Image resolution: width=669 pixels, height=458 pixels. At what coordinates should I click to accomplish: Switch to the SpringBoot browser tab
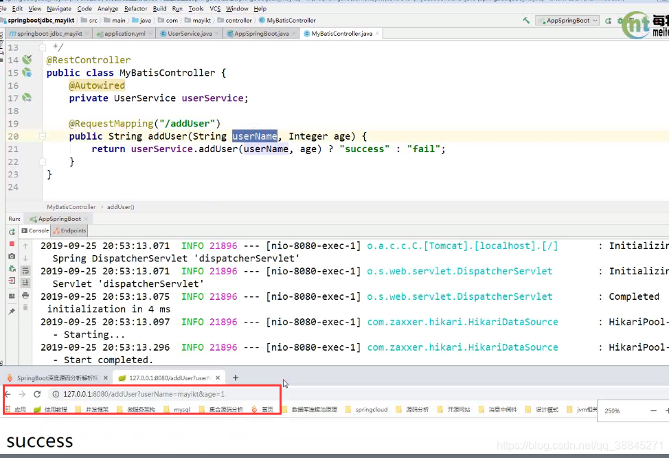coord(57,378)
